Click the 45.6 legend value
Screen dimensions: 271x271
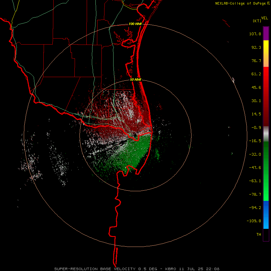256,87
